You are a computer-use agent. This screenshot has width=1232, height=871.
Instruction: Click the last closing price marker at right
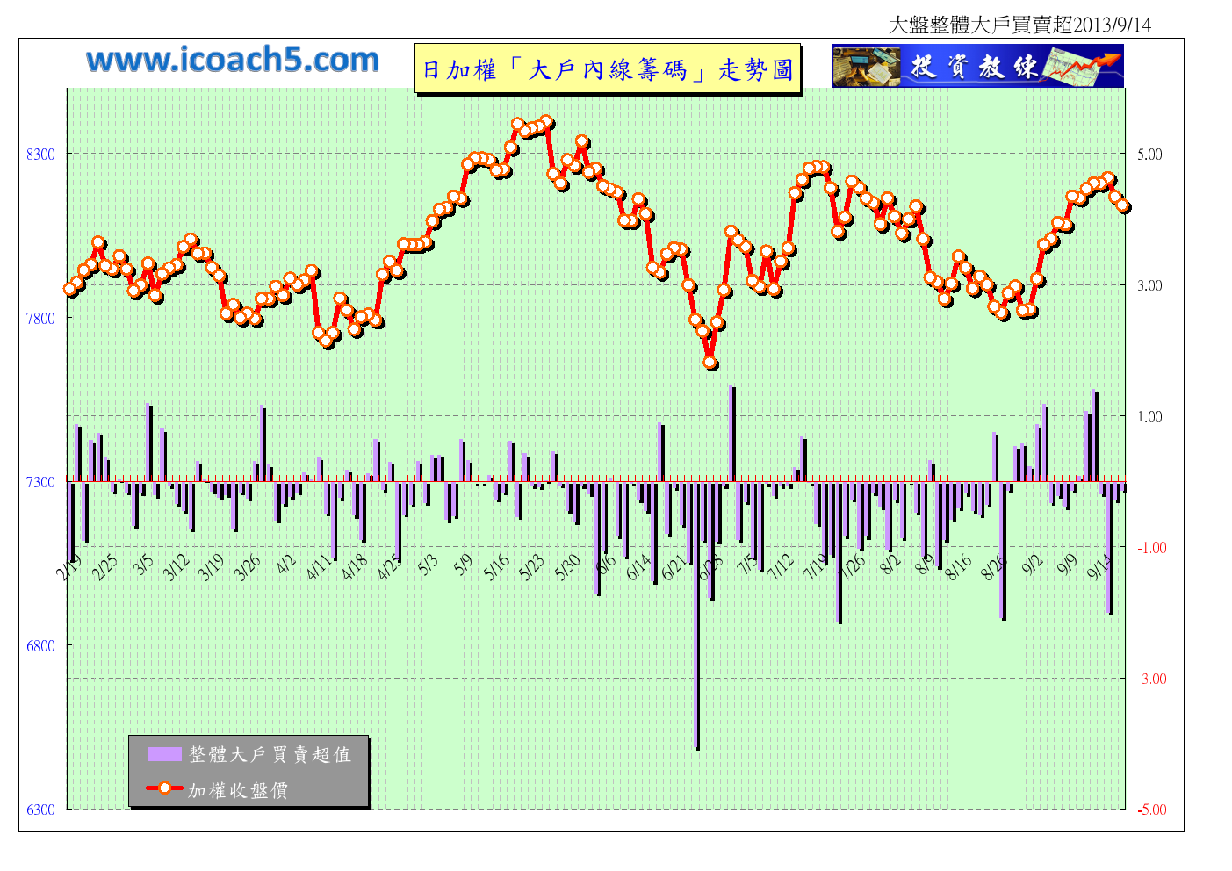1122,205
